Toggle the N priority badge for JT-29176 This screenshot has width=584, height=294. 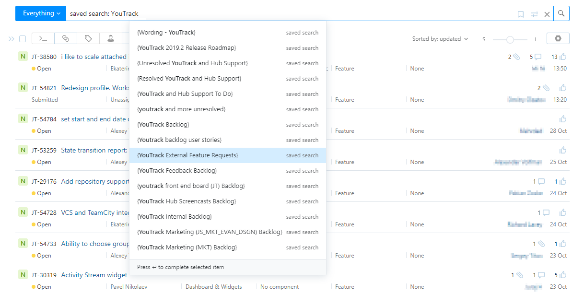pos(23,181)
